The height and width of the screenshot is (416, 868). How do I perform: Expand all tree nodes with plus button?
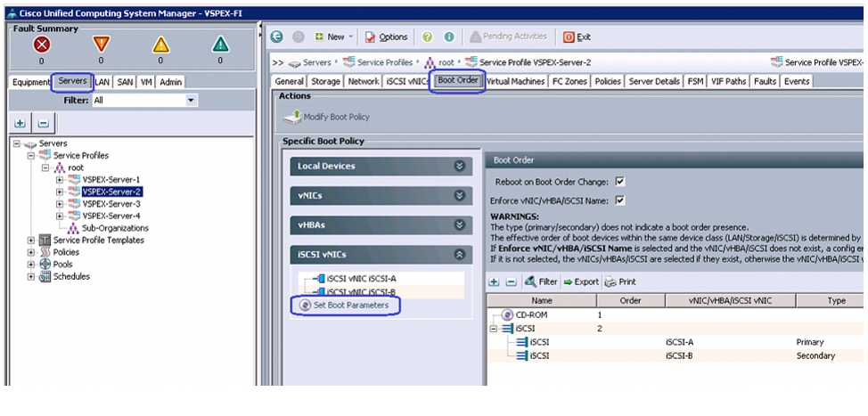20,123
